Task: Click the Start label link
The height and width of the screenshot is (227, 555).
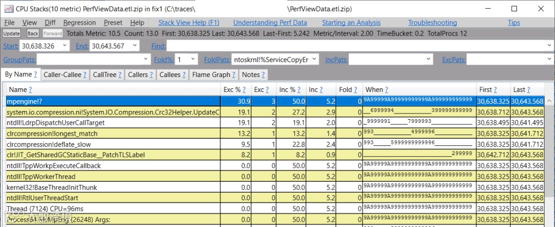Action: point(11,46)
